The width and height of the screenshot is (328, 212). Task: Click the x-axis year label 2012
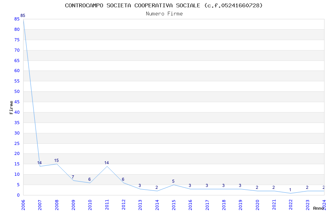[123, 205]
